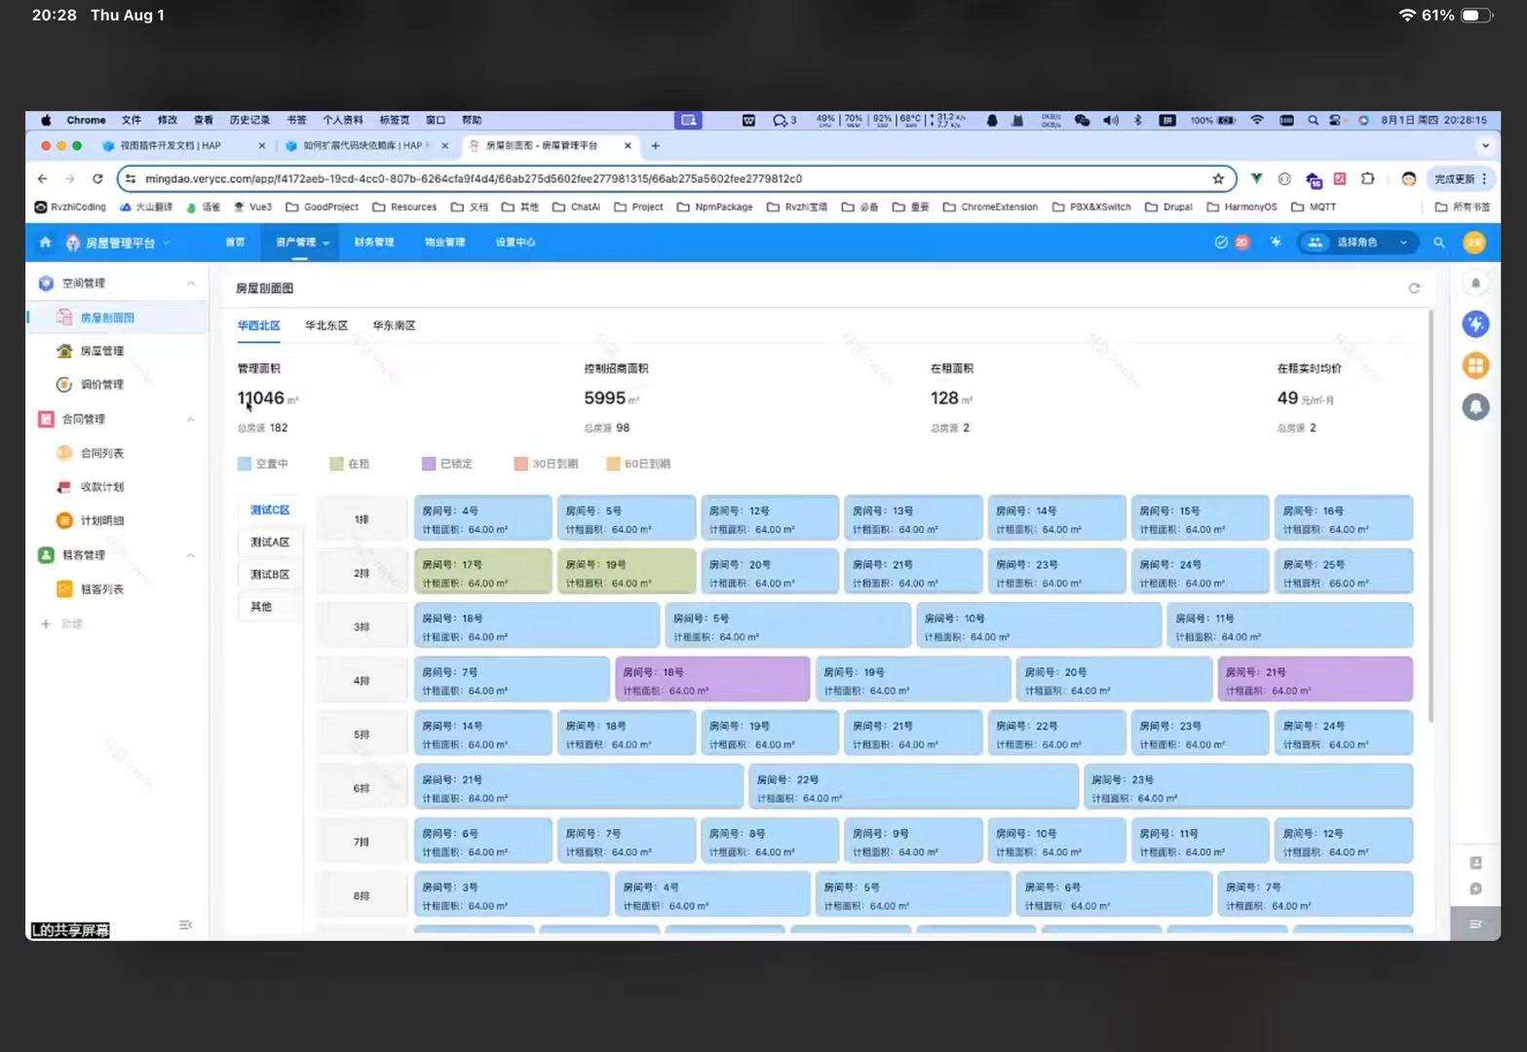Open the search icon in the blue header
The width and height of the screenshot is (1527, 1052).
coord(1438,243)
